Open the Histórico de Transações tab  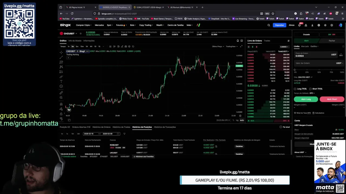coord(165,127)
